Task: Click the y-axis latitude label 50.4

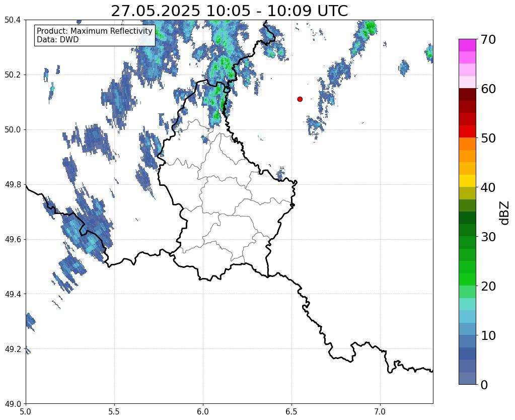Action: pos(13,20)
